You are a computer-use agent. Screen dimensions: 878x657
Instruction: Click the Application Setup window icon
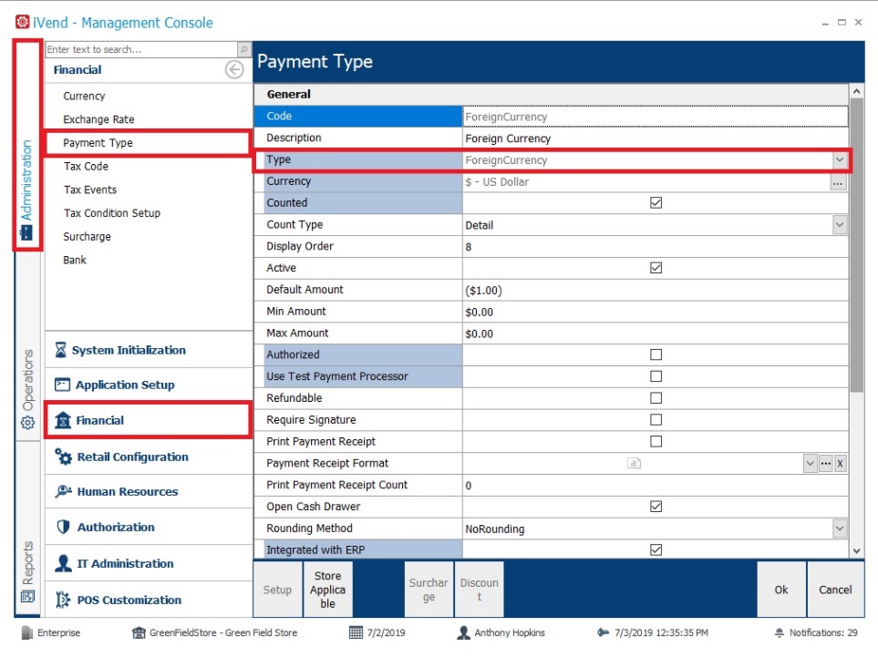(x=62, y=385)
